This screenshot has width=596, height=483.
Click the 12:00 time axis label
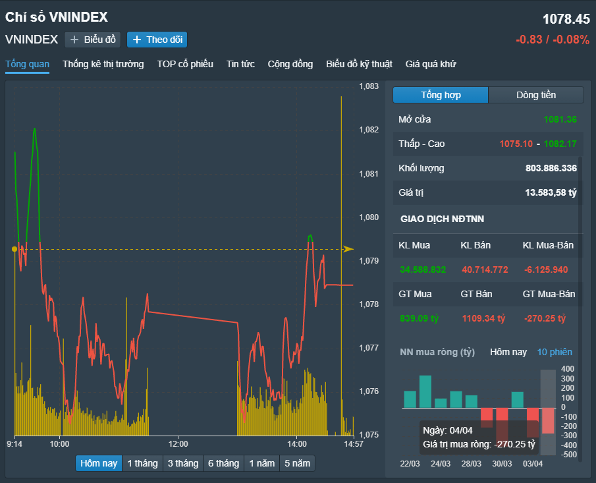[178, 444]
